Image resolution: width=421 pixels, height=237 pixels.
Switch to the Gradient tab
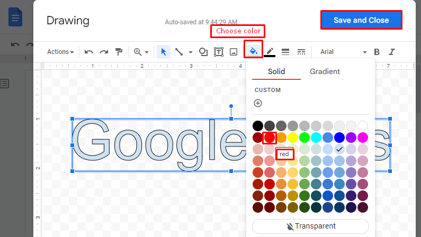[x=325, y=71]
